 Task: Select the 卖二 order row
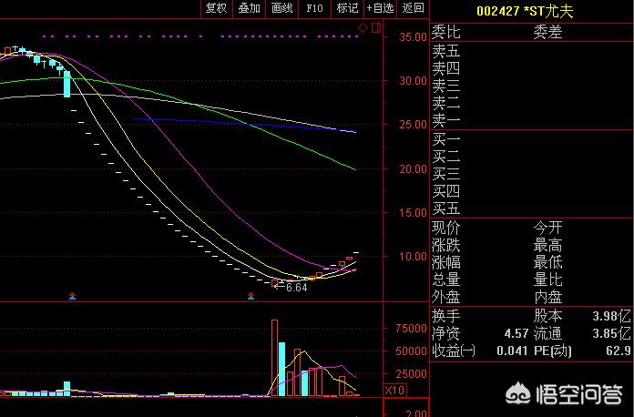(531, 103)
